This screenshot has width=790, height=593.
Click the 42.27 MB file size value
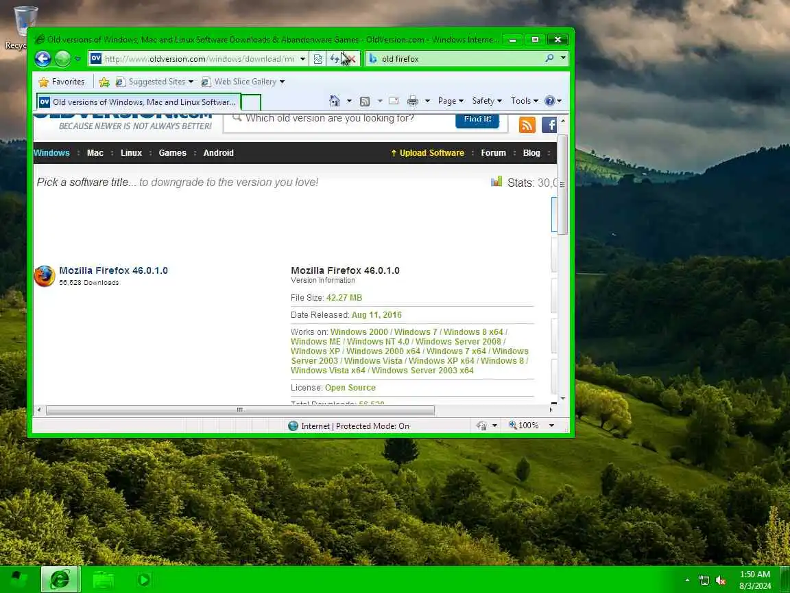(x=344, y=298)
